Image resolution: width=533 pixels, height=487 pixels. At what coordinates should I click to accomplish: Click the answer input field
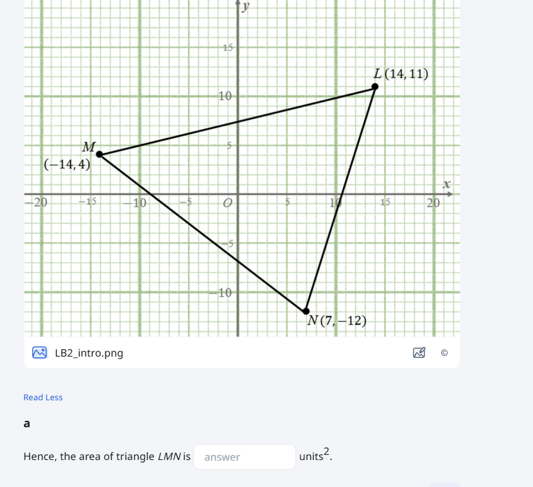tap(245, 457)
